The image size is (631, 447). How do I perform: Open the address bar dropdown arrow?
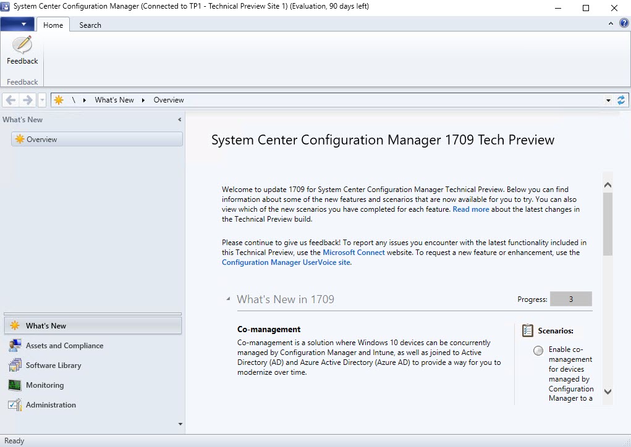tap(608, 100)
